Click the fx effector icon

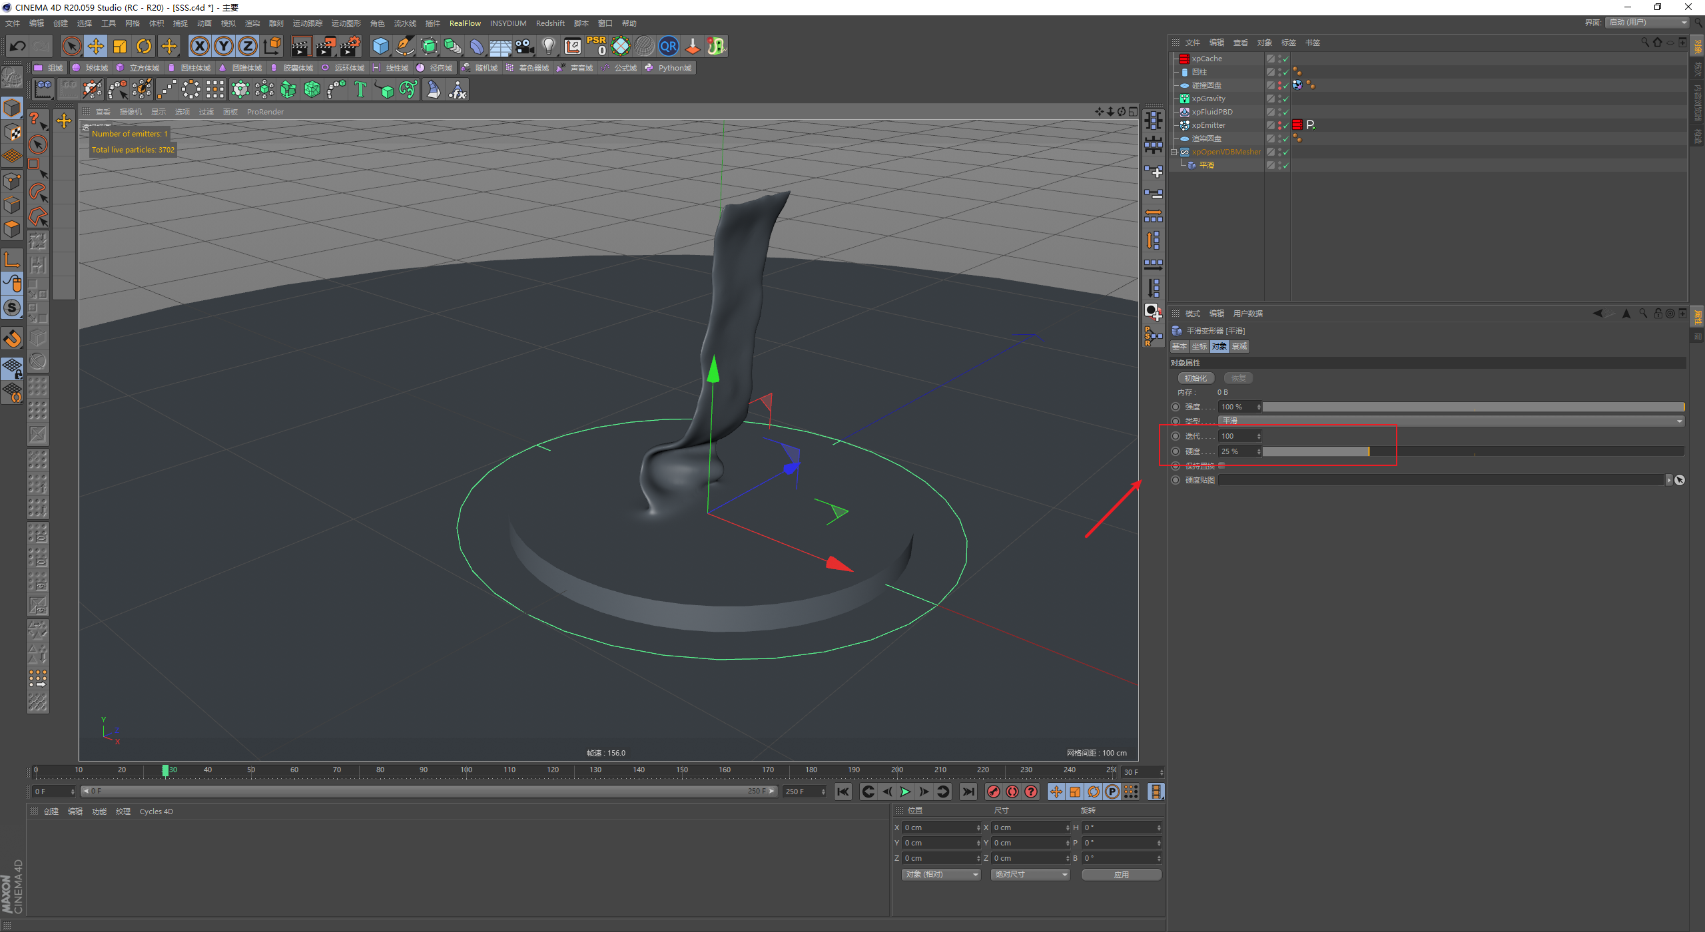coord(458,89)
